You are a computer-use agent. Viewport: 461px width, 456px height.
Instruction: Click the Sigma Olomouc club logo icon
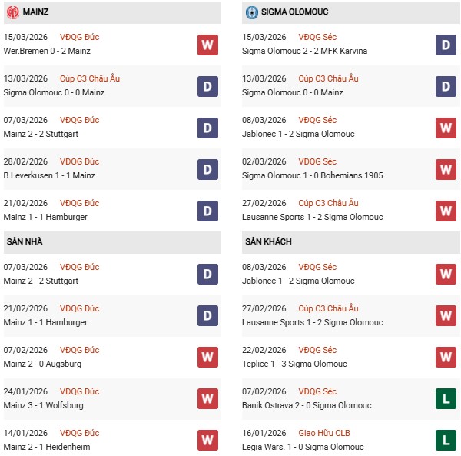[251, 12]
